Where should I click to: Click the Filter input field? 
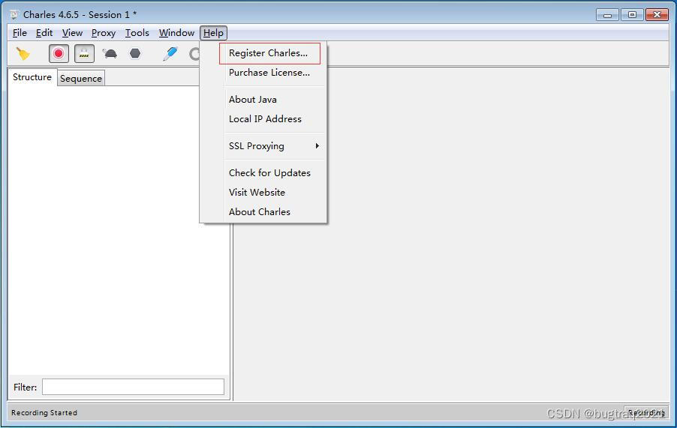pos(133,387)
